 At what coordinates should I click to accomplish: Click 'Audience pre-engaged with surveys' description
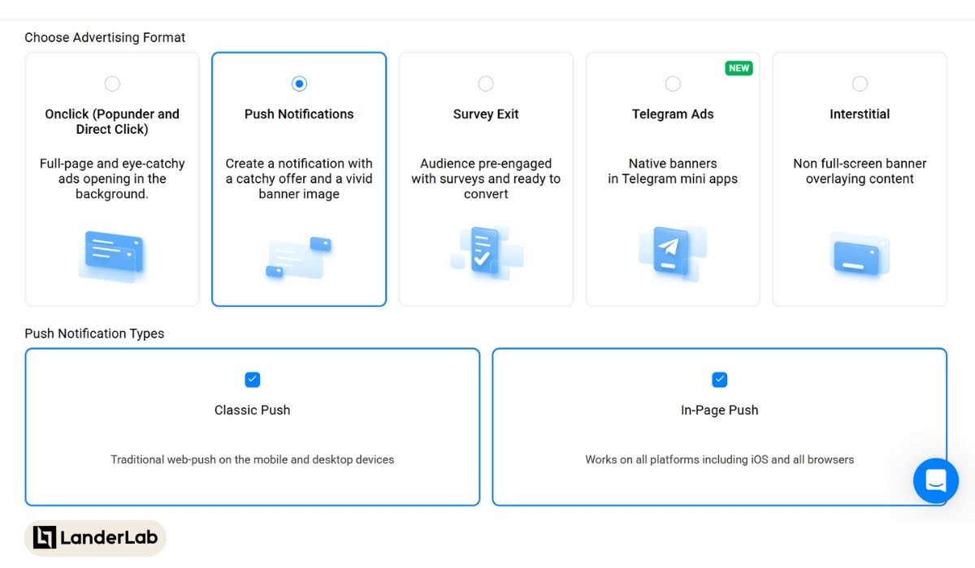tap(486, 179)
